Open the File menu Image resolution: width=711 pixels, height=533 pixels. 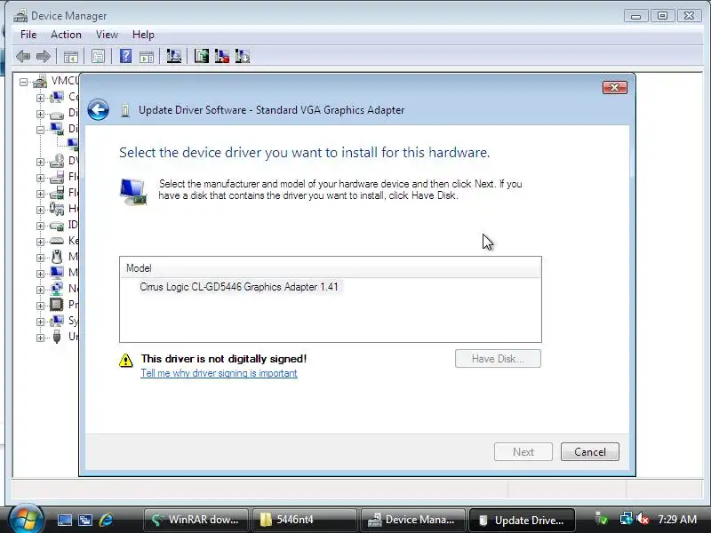click(28, 35)
